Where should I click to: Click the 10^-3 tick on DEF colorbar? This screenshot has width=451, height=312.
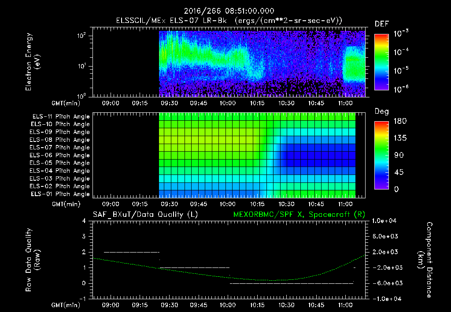pos(401,33)
